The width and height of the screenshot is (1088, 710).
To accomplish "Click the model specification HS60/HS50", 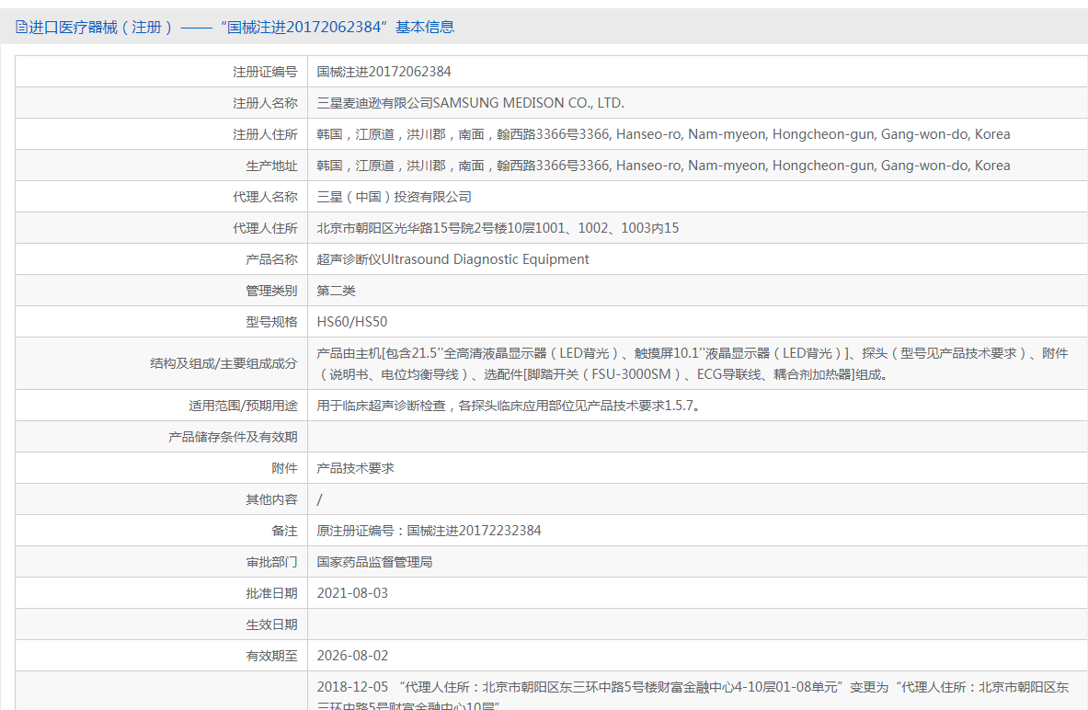I will [352, 322].
